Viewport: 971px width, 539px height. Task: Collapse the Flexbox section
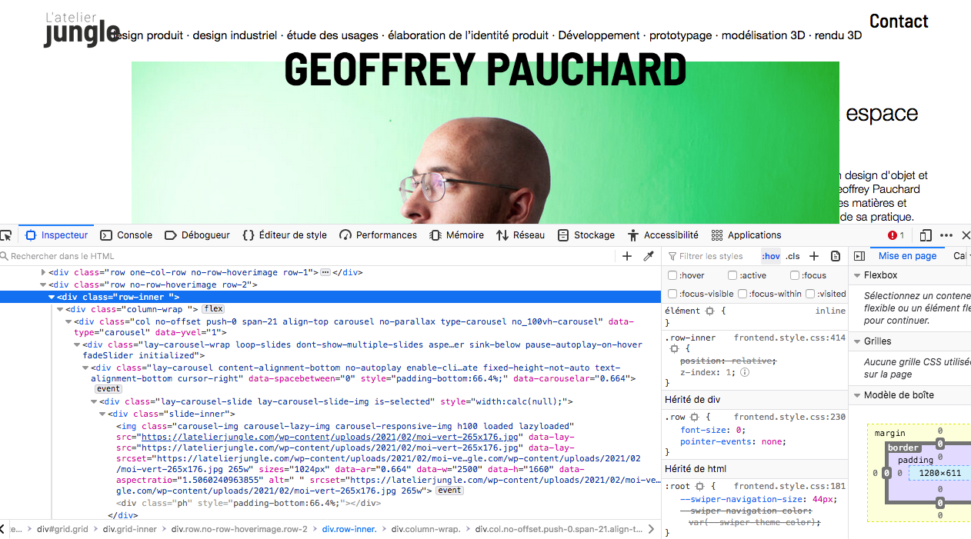point(856,275)
